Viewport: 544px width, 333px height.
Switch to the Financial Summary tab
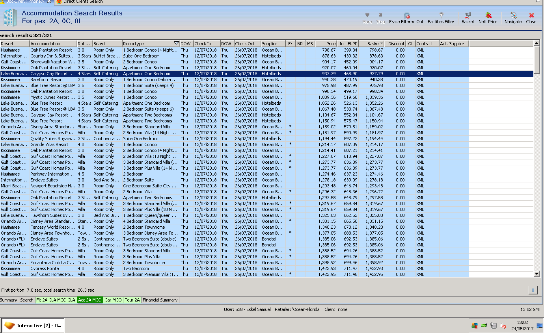tap(160, 300)
